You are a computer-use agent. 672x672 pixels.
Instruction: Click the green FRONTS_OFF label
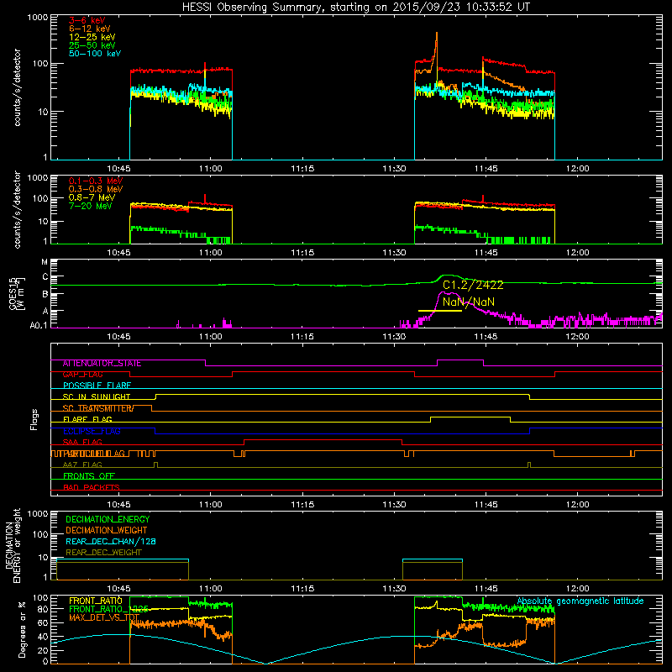click(89, 476)
